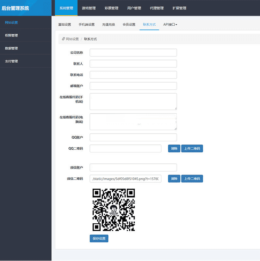
Task: Select 权限管理 in the sidebar
Action: pos(11,35)
